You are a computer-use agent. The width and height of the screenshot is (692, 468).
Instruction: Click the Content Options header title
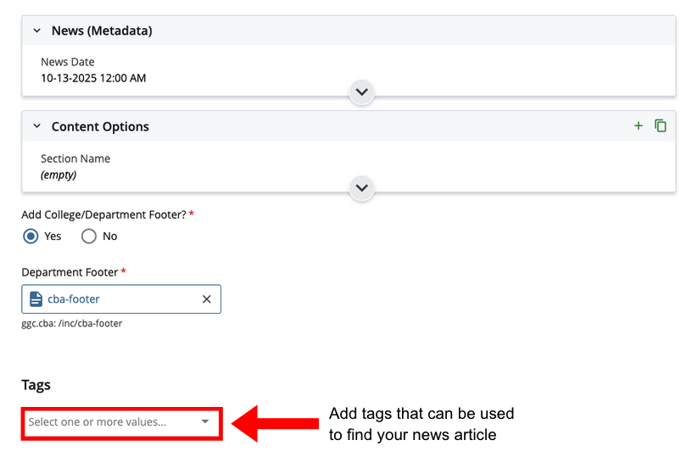[100, 126]
